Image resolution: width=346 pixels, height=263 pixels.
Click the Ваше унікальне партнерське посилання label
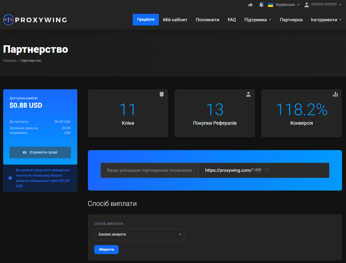tap(150, 170)
